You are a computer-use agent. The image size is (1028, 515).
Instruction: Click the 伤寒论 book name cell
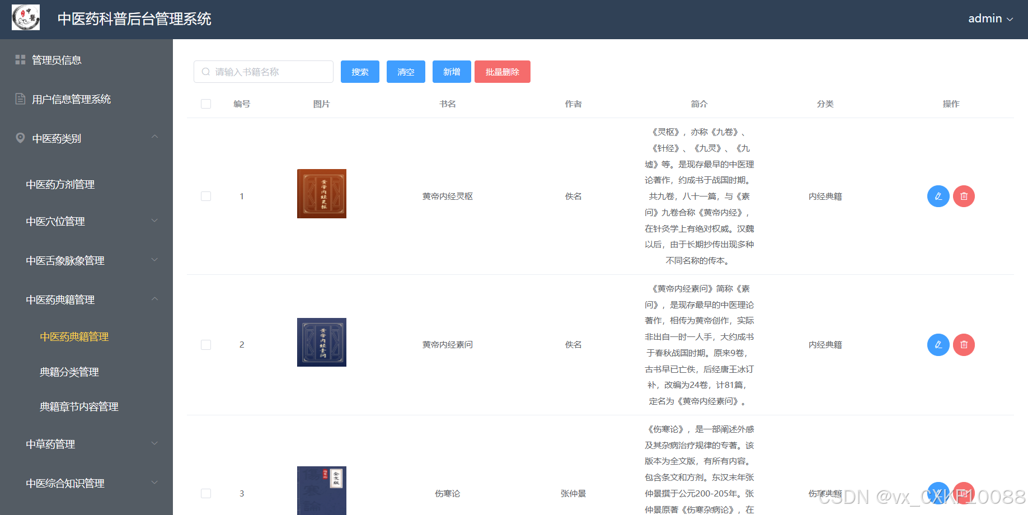448,494
